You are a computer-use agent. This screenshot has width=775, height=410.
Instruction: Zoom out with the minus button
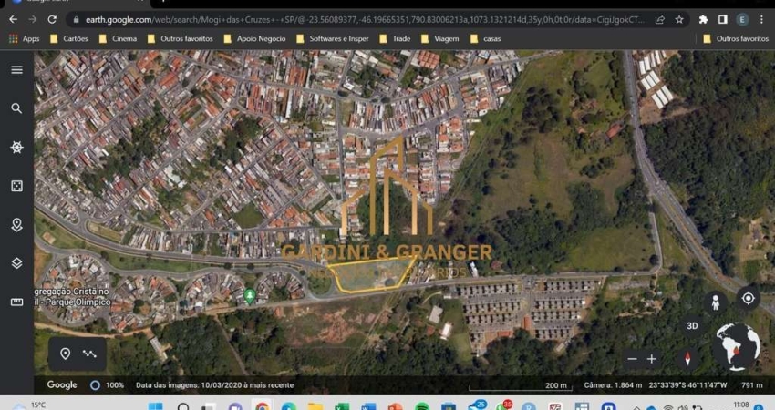click(x=632, y=359)
